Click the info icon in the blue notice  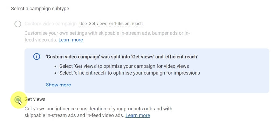[x=37, y=57]
